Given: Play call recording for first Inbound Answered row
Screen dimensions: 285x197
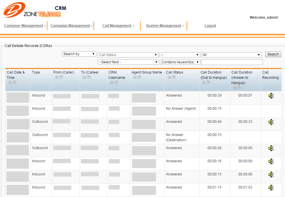Looking at the screenshot, I should [271, 96].
